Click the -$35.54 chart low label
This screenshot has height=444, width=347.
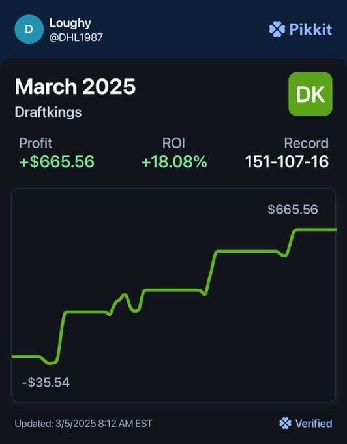pos(46,382)
